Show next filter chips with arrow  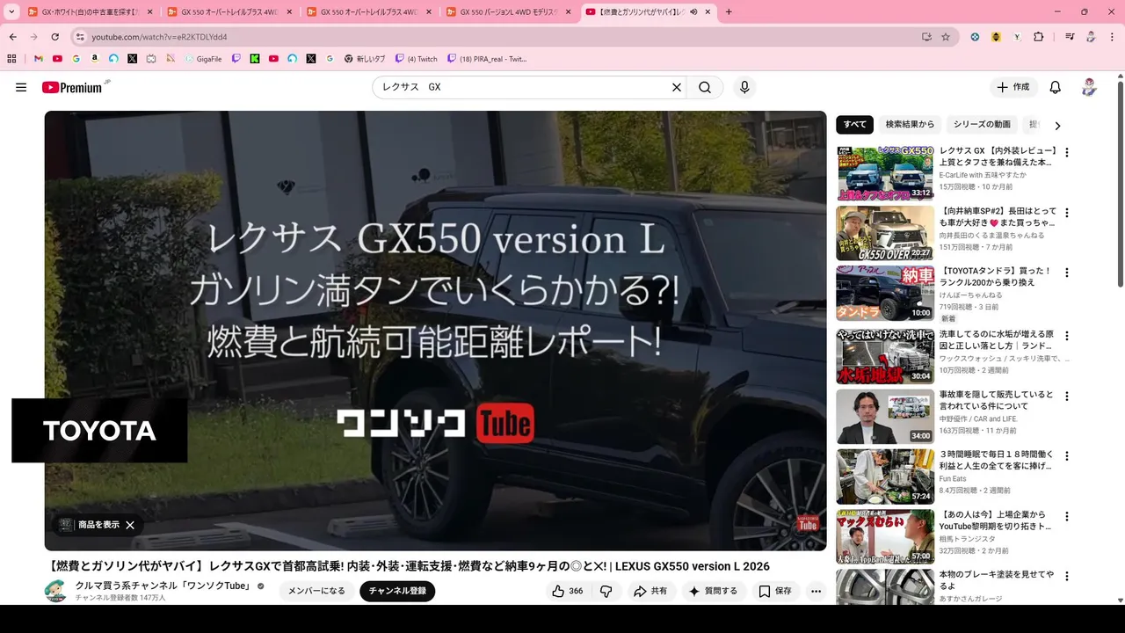1058,126
